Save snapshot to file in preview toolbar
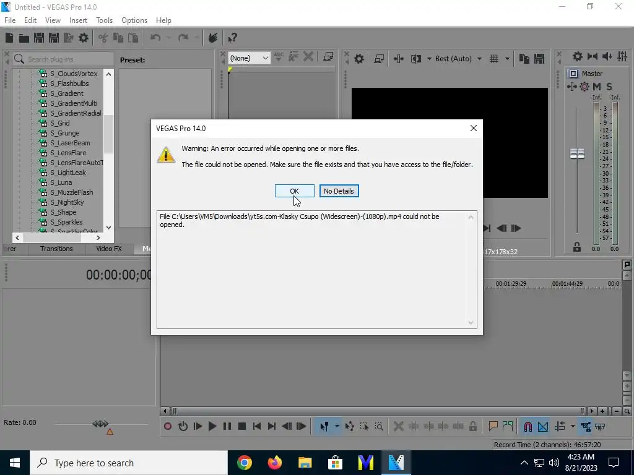 point(539,59)
